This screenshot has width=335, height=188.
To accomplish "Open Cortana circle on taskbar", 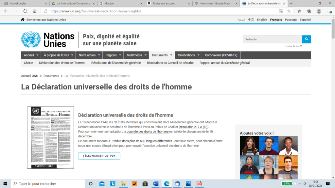I will click(x=91, y=183).
